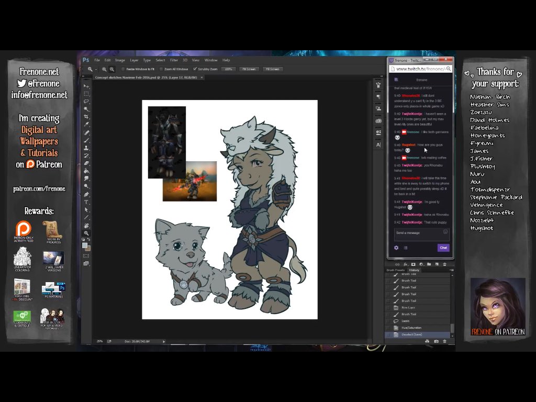Create new snapshot camera icon in History
This screenshot has height=402, width=536.
[436, 341]
